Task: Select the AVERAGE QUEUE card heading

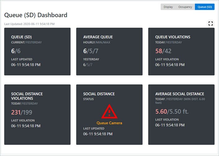Action: pyautogui.click(x=98, y=37)
